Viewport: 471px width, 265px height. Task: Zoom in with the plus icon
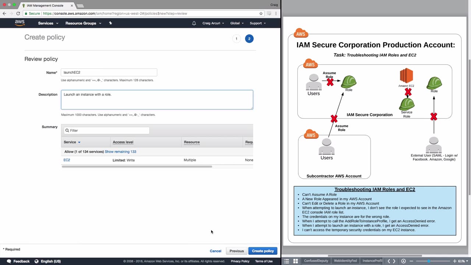click(x=455, y=261)
